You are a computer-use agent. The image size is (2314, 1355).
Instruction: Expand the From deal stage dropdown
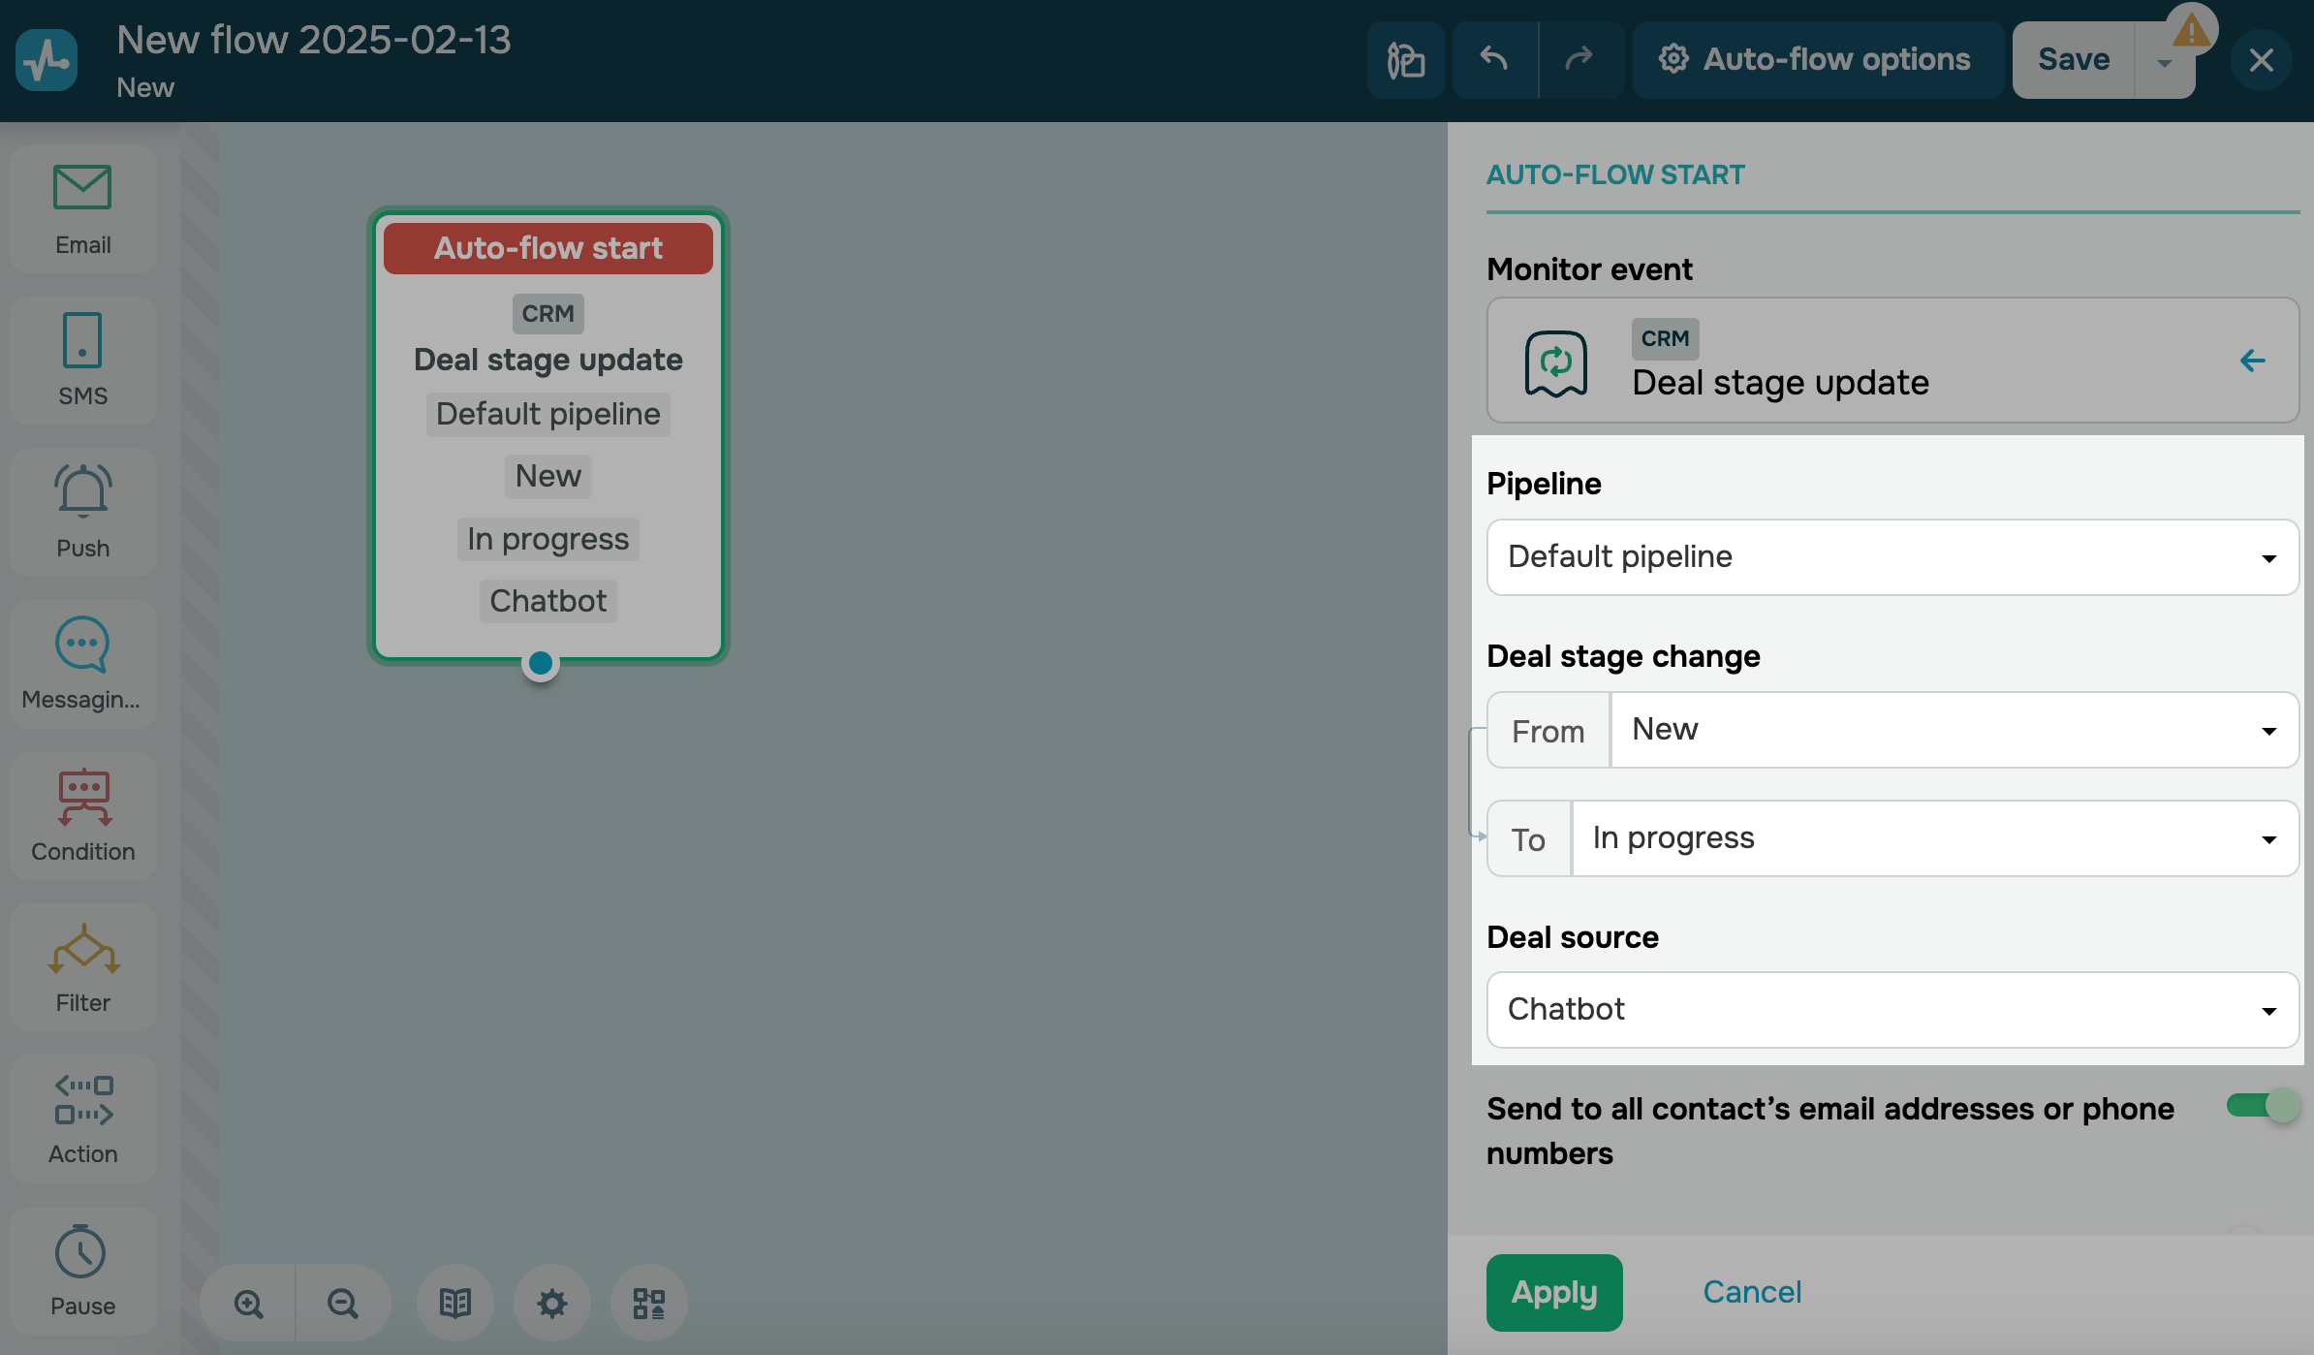tap(1954, 730)
